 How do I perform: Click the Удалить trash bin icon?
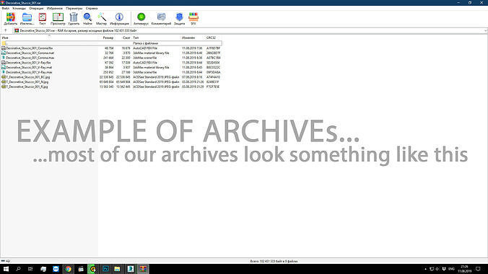point(74,19)
